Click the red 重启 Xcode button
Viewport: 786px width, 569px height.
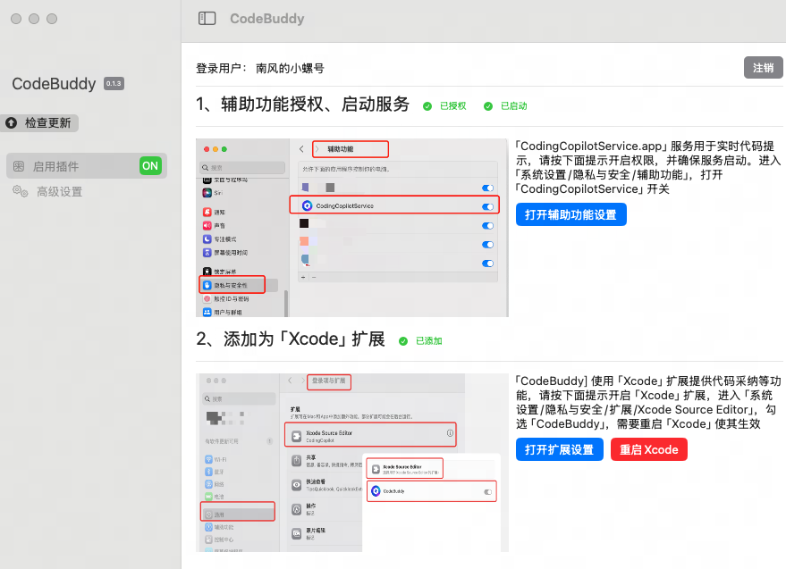648,450
